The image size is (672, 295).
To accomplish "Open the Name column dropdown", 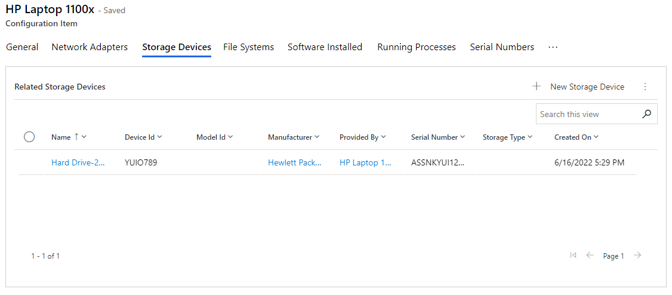I will [84, 137].
